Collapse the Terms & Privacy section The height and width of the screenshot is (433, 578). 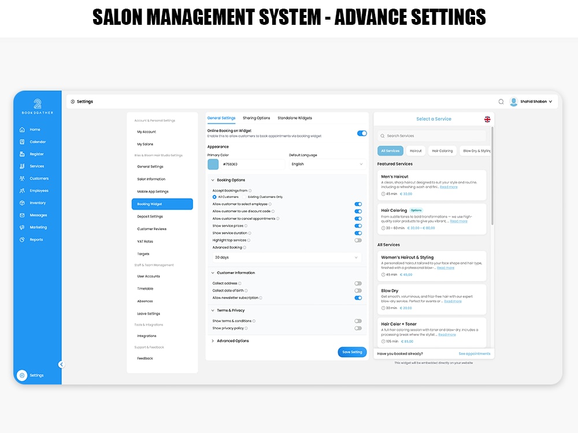pyautogui.click(x=213, y=311)
